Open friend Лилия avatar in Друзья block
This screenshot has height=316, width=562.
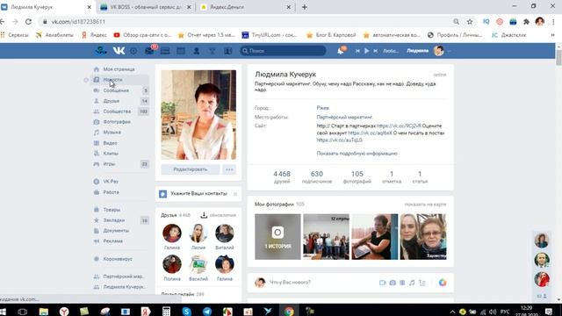tap(198, 233)
